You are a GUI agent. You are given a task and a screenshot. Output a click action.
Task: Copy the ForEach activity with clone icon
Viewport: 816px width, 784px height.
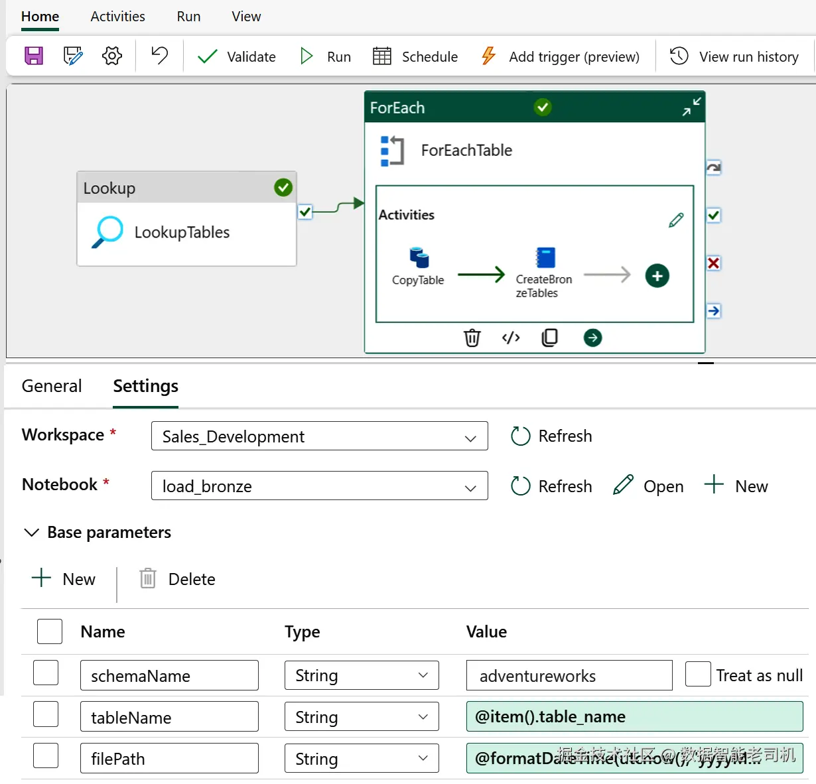pyautogui.click(x=550, y=338)
